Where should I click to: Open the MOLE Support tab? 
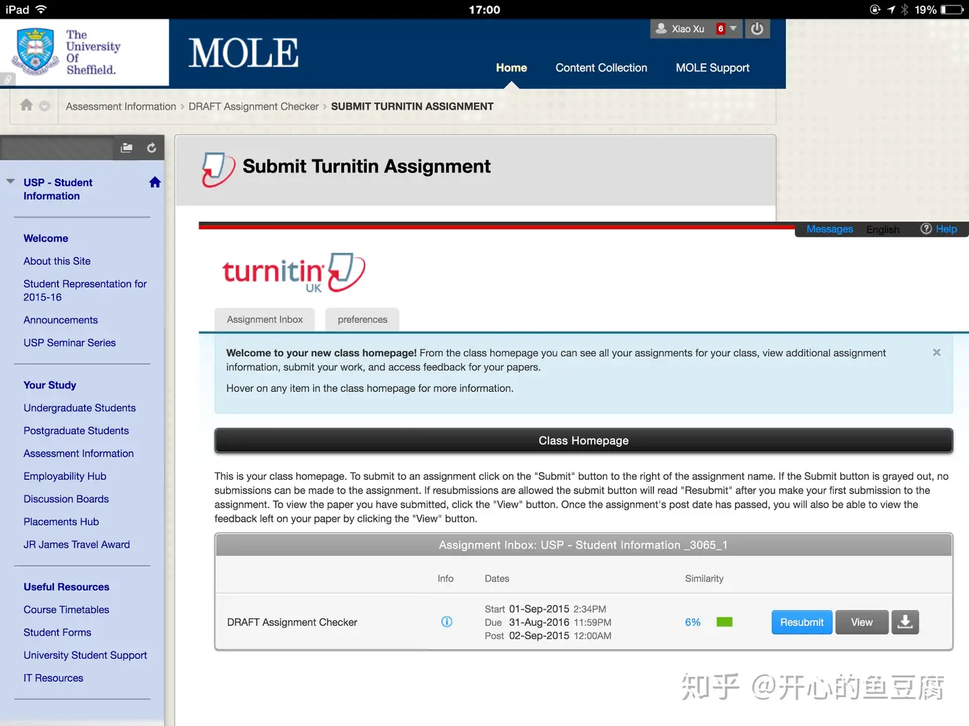(712, 68)
